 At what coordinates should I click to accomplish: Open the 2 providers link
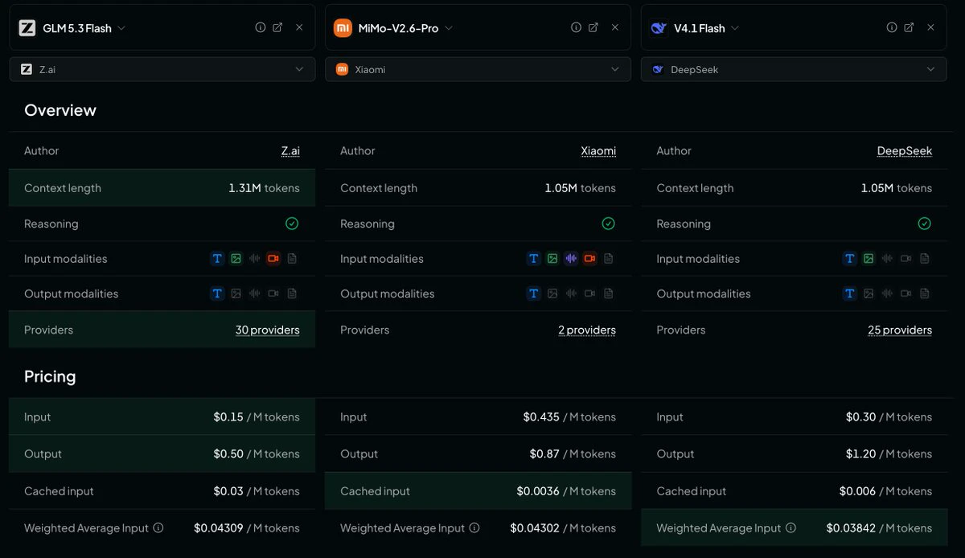587,330
